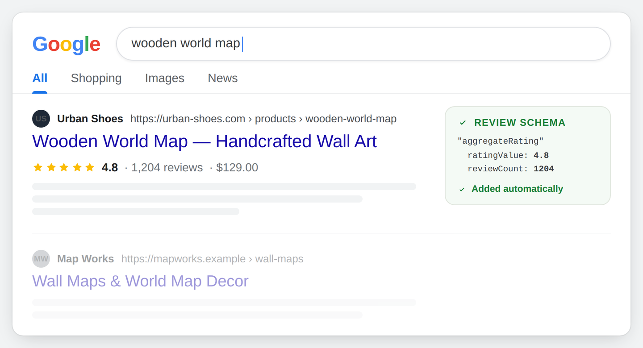Image resolution: width=643 pixels, height=348 pixels.
Task: Click the Urban Shoes site name
Action: (x=90, y=119)
